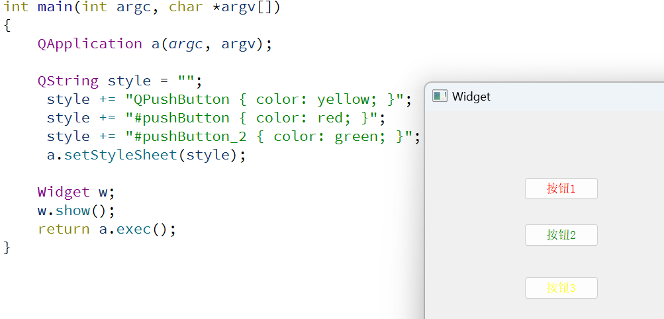The height and width of the screenshot is (319, 664).
Task: Click the QApplication a(argc, argv) line
Action: pos(154,44)
